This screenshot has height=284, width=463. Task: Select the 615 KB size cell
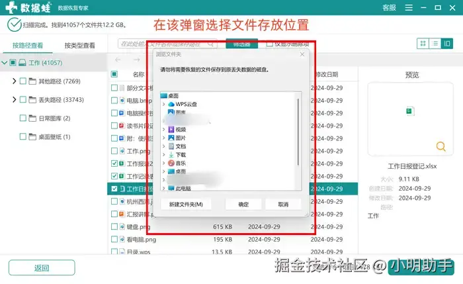tap(223, 226)
